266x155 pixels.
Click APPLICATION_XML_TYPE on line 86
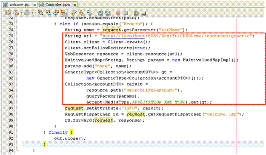tap(159, 102)
